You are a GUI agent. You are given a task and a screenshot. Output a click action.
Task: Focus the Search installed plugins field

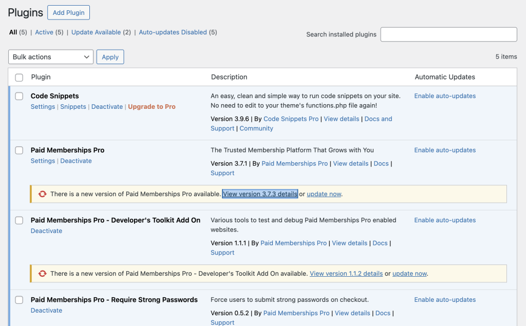(448, 34)
